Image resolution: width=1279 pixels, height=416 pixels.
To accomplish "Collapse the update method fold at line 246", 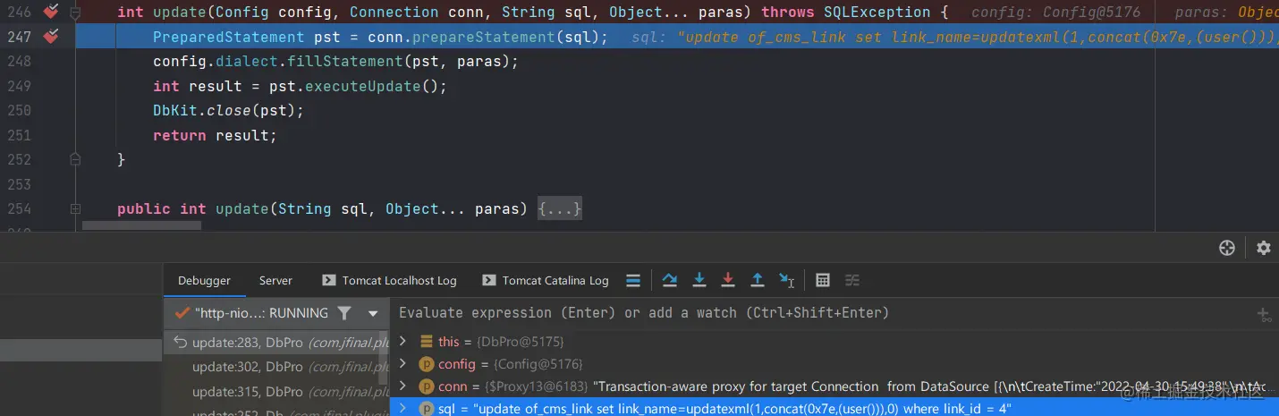I will (75, 13).
